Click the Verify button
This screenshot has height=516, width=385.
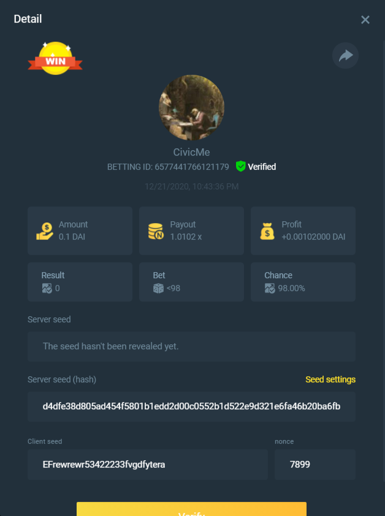pyautogui.click(x=191, y=509)
